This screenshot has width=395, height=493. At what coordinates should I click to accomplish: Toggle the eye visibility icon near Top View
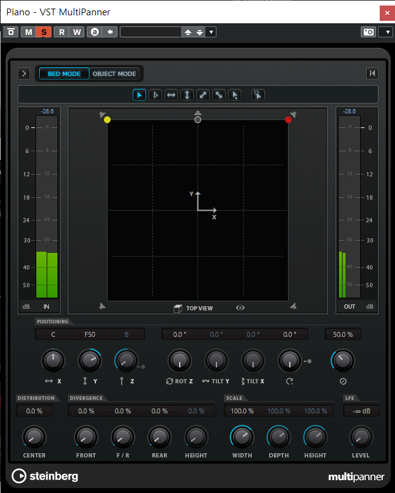coord(240,308)
